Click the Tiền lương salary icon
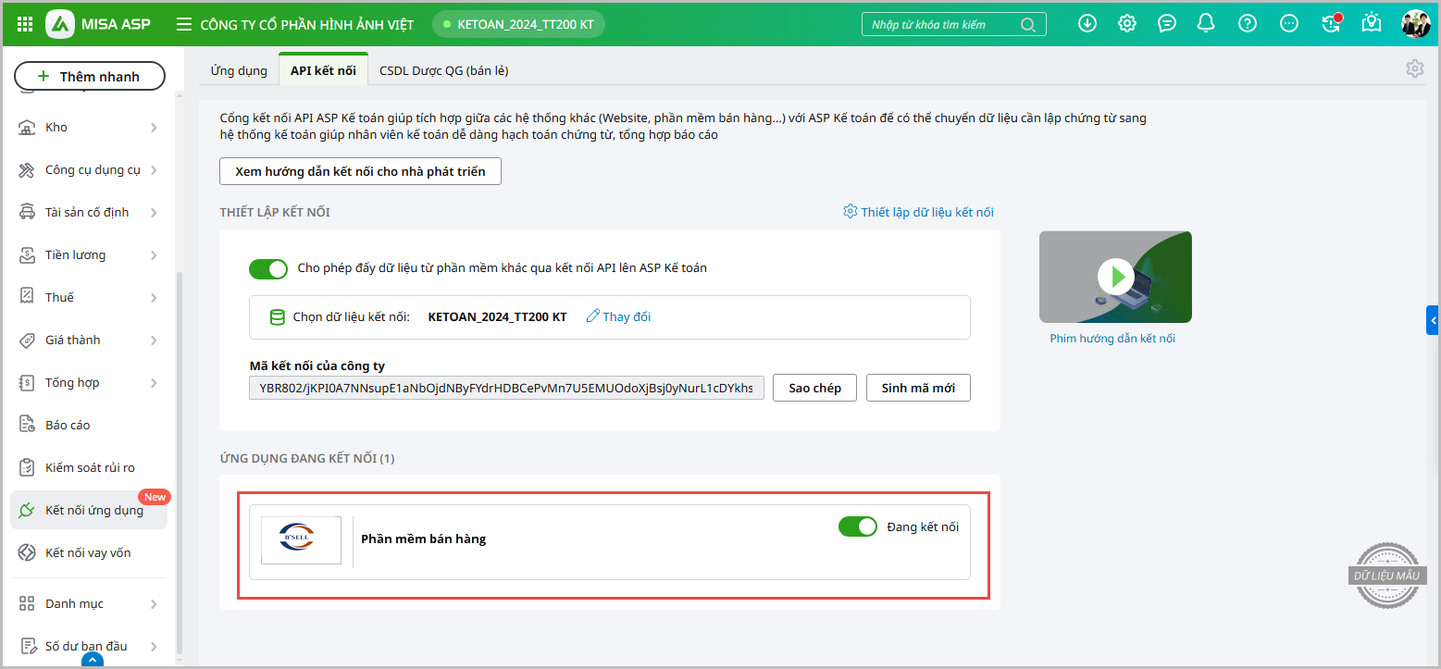The height and width of the screenshot is (669, 1441). 28,254
